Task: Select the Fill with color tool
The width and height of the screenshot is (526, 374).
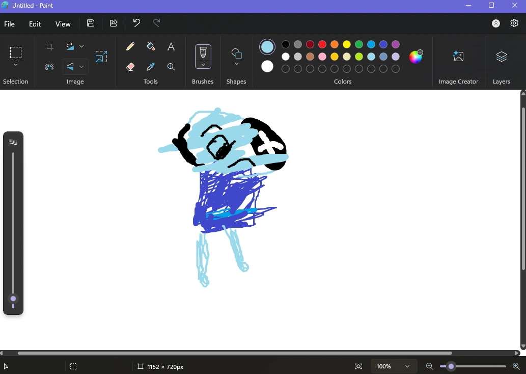Action: click(x=151, y=46)
